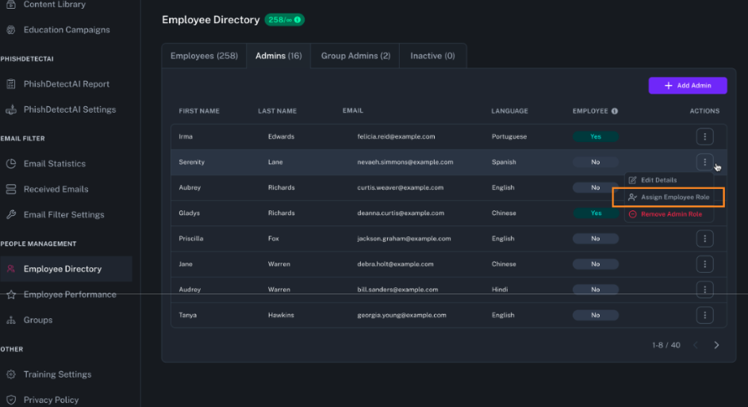Image resolution: width=748 pixels, height=407 pixels.
Task: Toggle the No employee badge for Serenity Lane
Action: (x=595, y=162)
